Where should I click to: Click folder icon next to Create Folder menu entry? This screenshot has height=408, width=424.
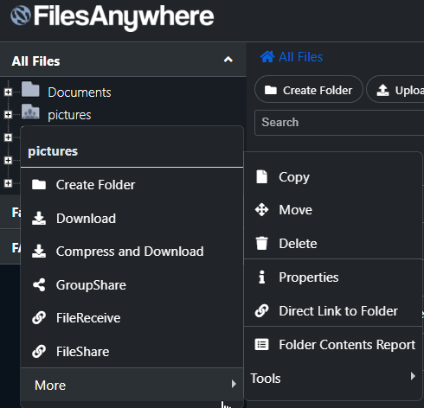click(39, 185)
